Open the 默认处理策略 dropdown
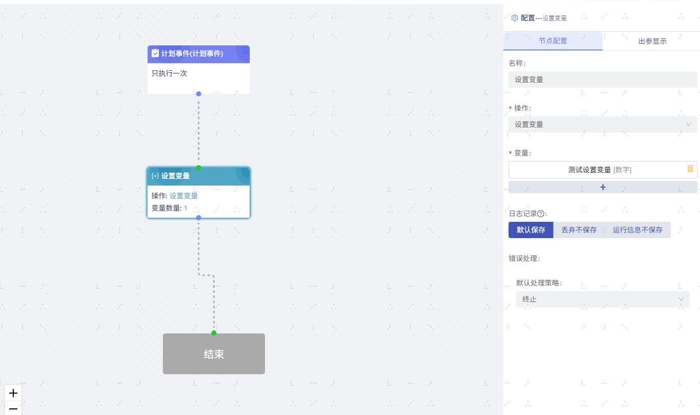 tap(603, 299)
